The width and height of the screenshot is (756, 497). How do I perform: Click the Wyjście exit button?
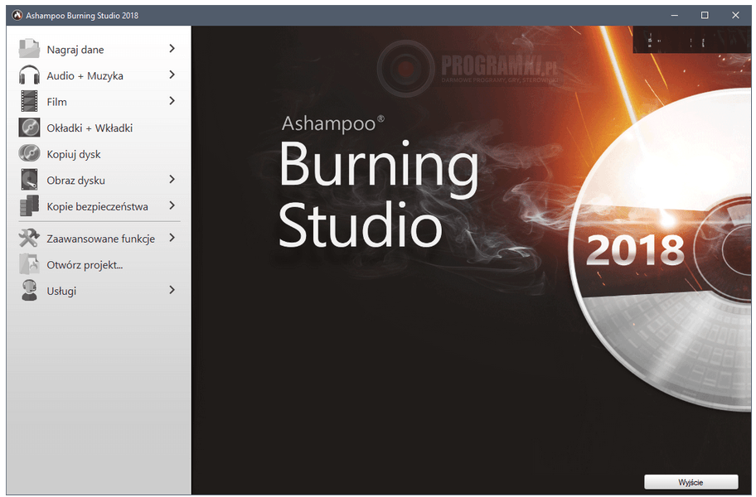[691, 481]
